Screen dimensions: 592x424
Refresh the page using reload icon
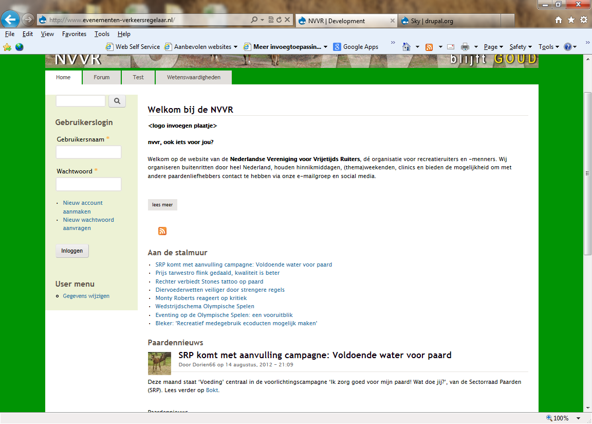pos(279,20)
